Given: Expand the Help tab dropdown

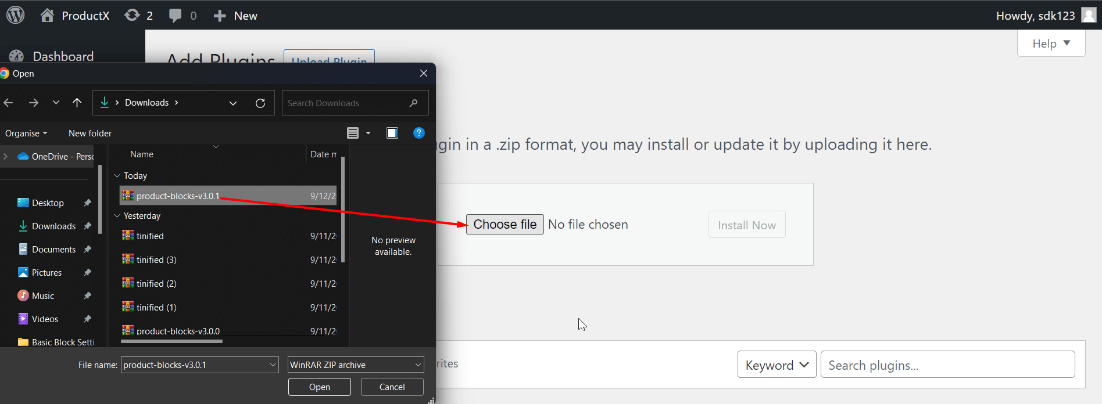Looking at the screenshot, I should 1051,44.
